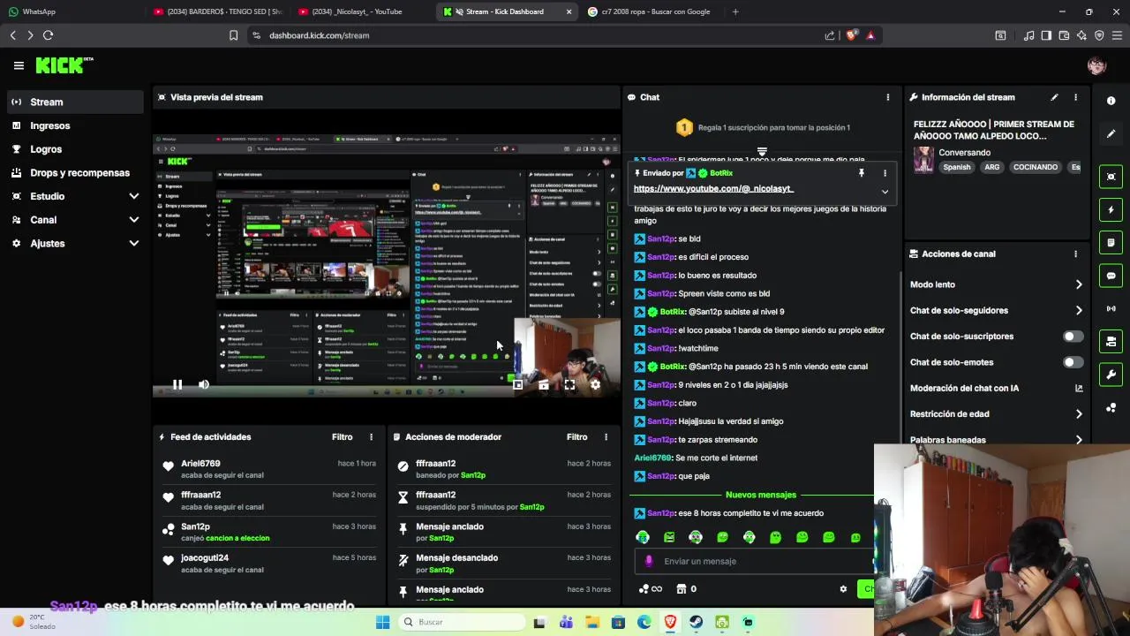Switch to _Nicolasyt_ YouTube browser tab
This screenshot has height=636, width=1130.
tap(361, 11)
